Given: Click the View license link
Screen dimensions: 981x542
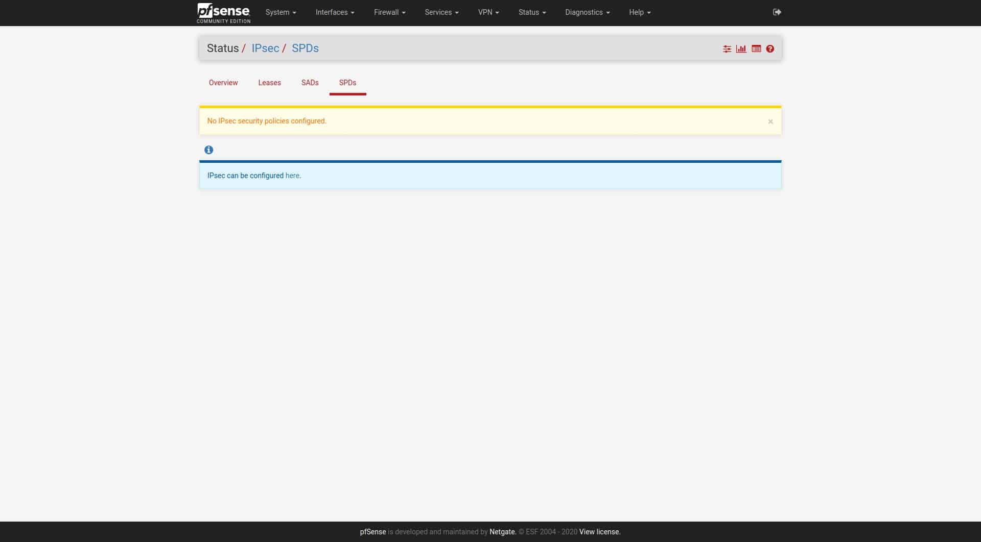Looking at the screenshot, I should (x=599, y=532).
